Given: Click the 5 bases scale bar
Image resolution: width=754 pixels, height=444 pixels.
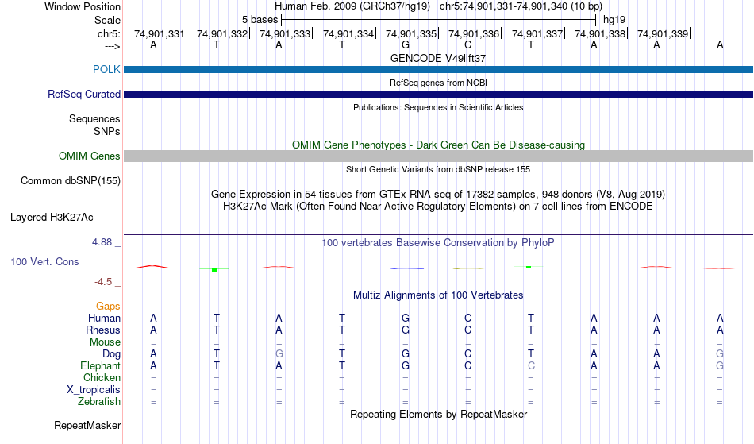Looking at the screenshot, I should click(438, 20).
